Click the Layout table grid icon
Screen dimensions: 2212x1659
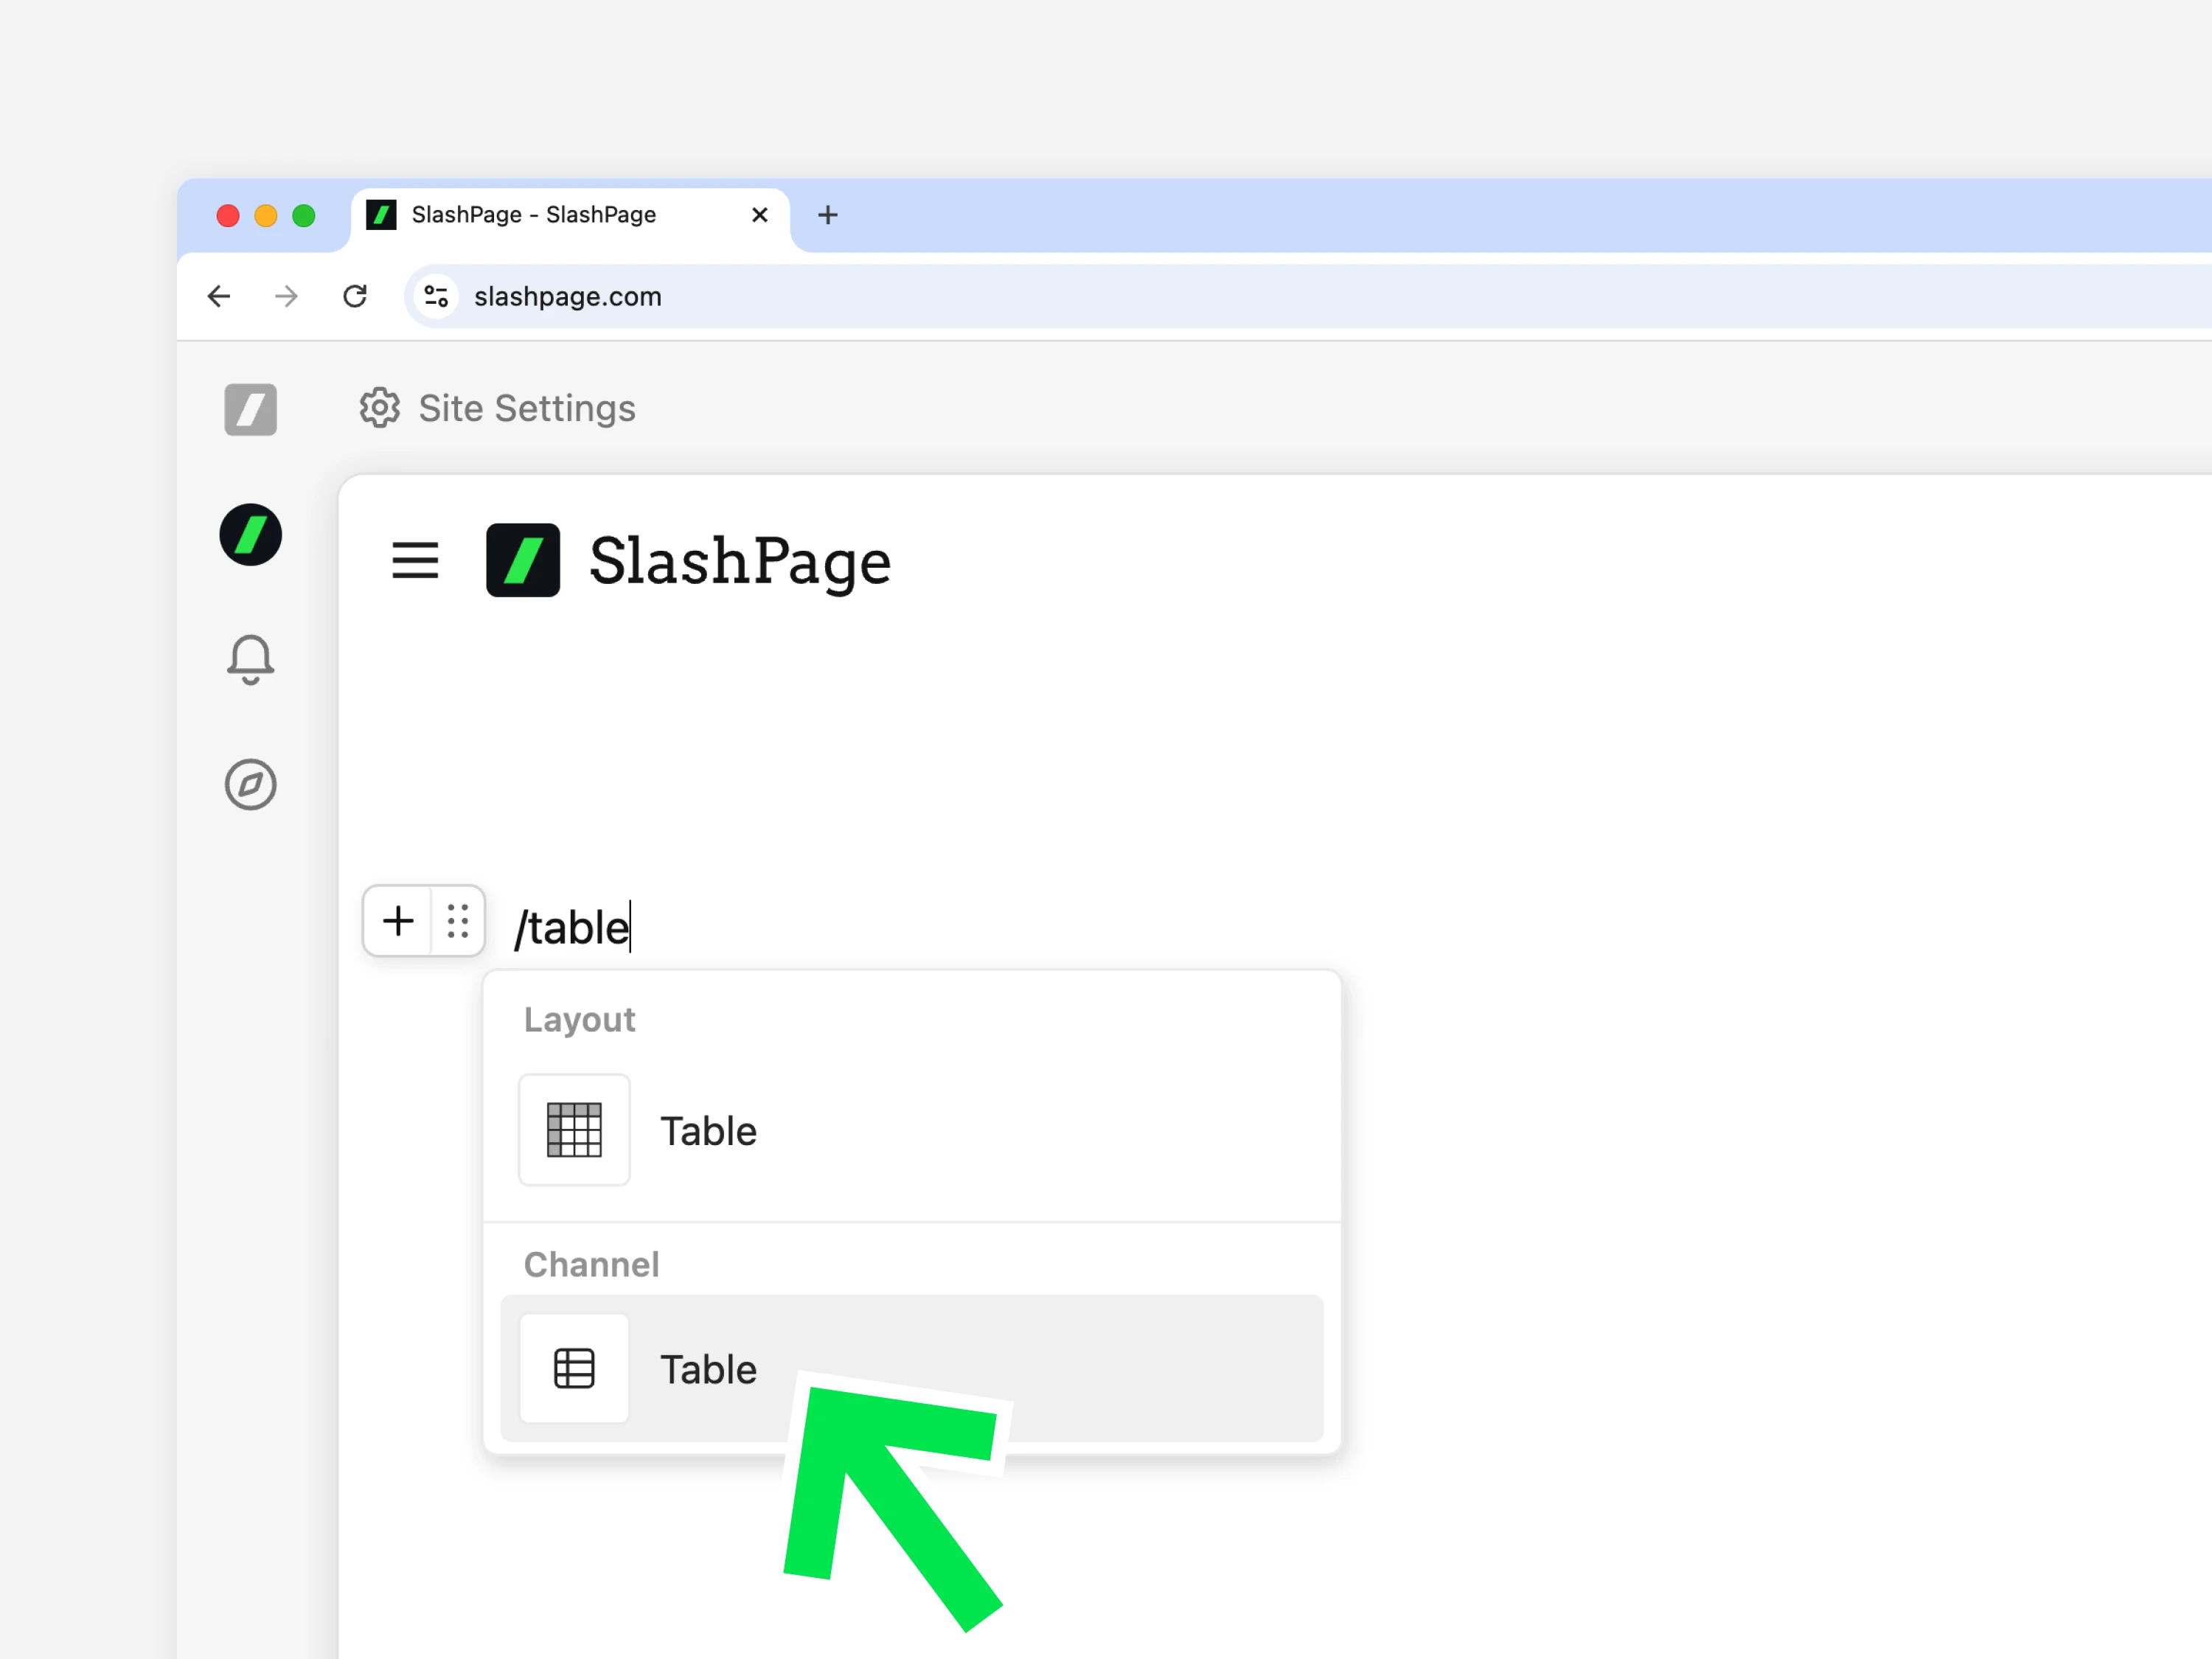[x=575, y=1131]
